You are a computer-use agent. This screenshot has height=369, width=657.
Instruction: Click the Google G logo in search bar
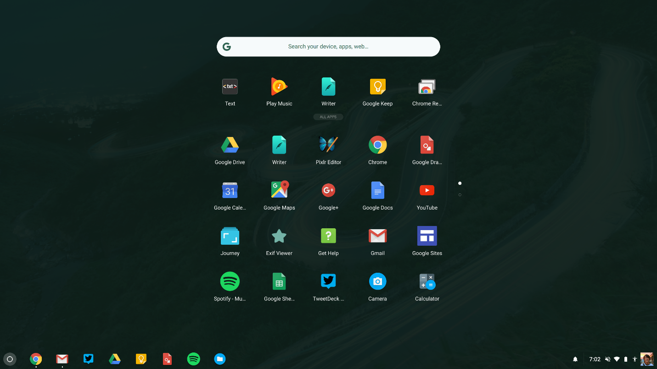click(227, 47)
